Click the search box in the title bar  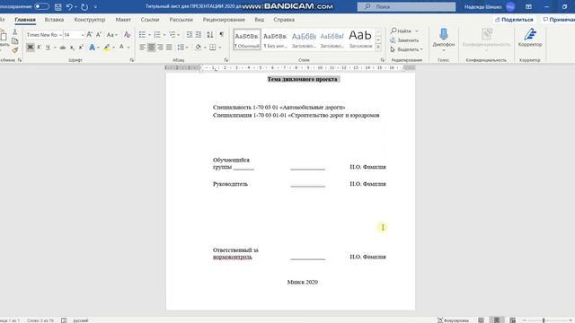(x=406, y=6)
